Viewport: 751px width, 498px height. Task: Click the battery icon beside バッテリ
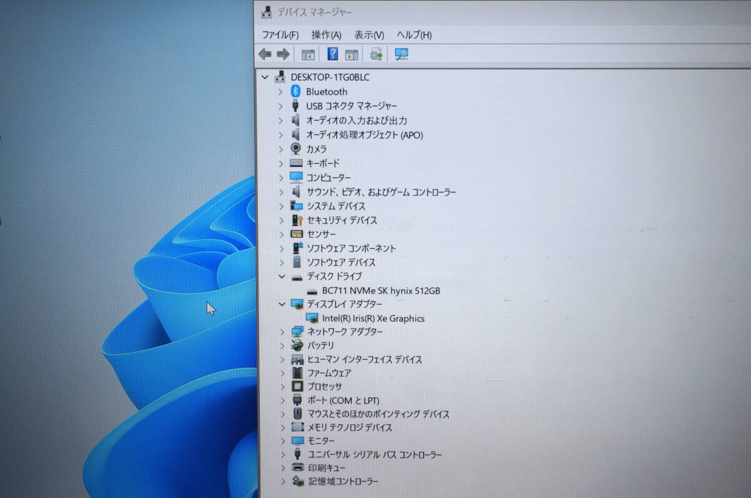pos(298,345)
